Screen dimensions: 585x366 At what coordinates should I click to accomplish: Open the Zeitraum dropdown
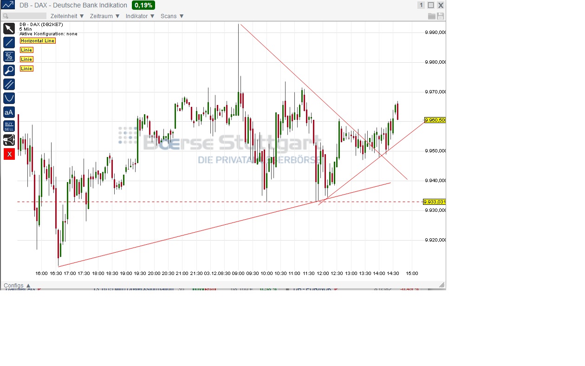(x=102, y=15)
